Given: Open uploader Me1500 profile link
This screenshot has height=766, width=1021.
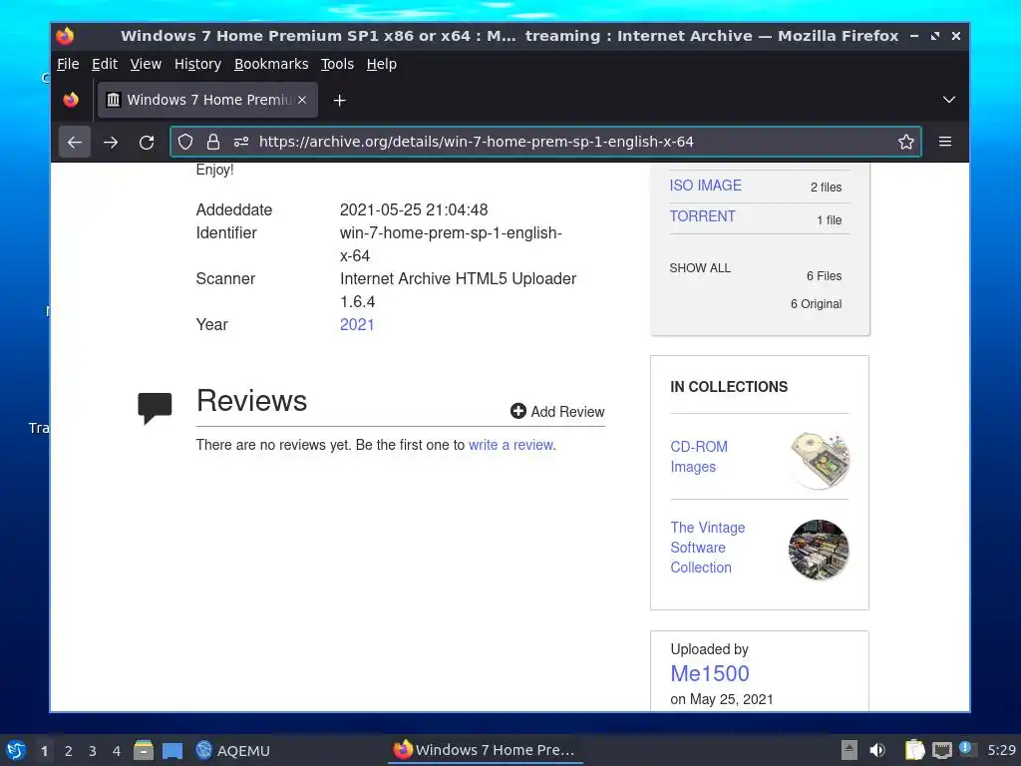Looking at the screenshot, I should (709, 673).
